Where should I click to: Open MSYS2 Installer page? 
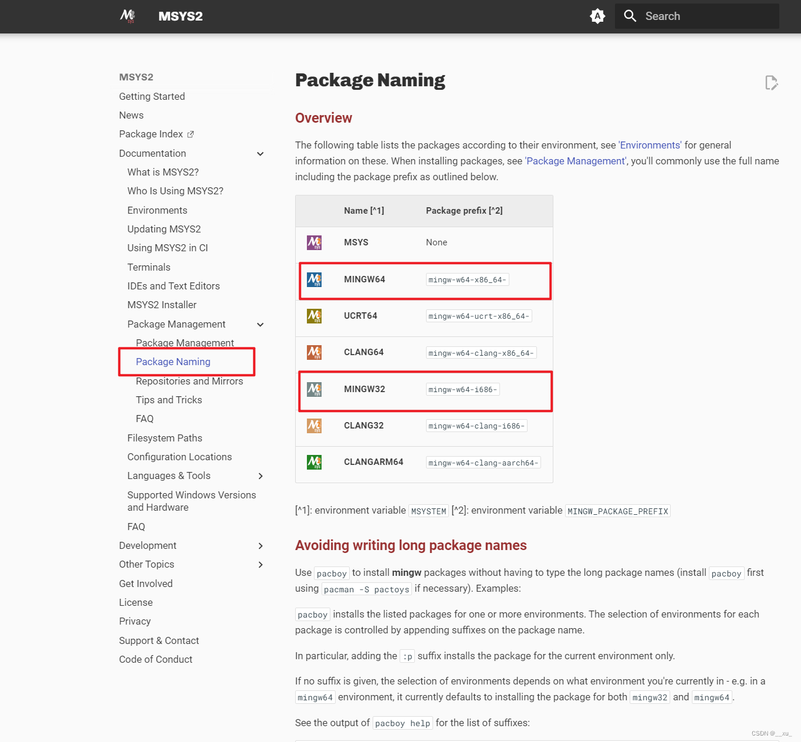pos(162,305)
